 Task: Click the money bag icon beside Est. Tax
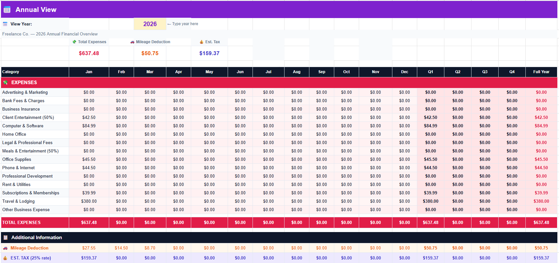202,42
